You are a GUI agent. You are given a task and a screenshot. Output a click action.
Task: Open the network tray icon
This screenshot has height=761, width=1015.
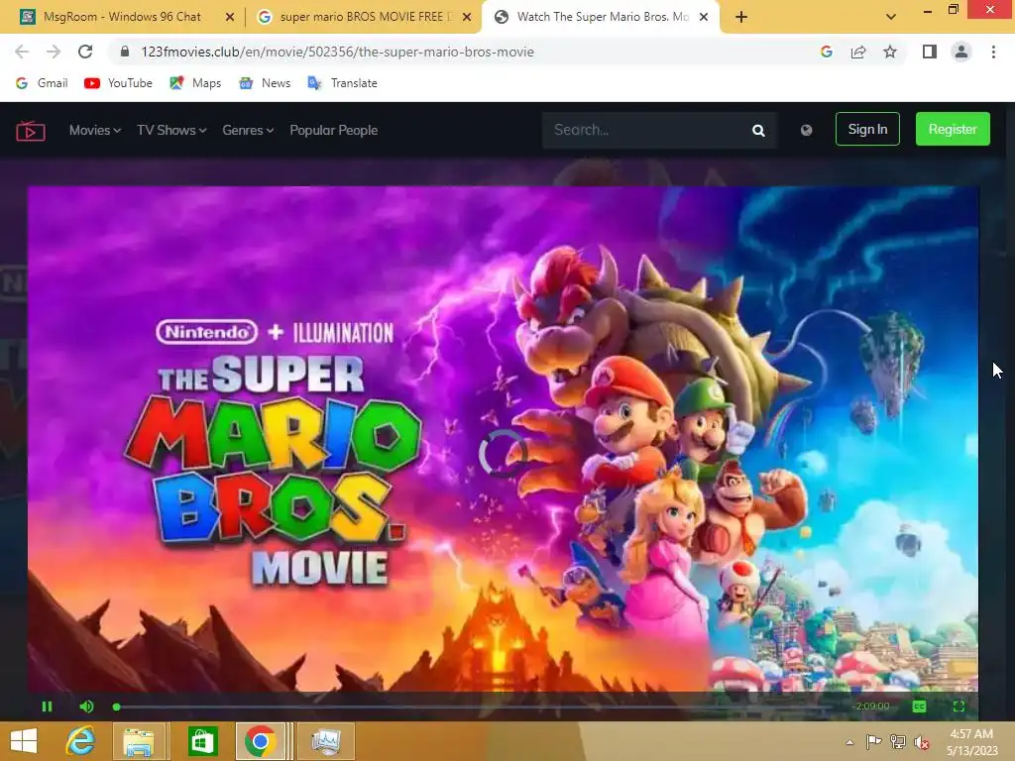898,742
